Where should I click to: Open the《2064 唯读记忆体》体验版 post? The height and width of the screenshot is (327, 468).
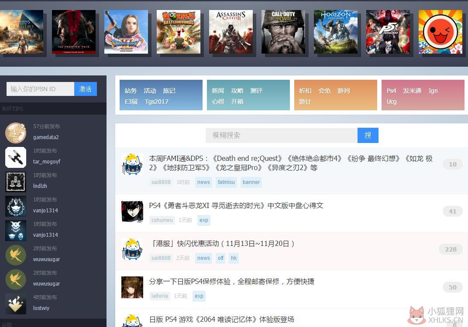coord(222,319)
